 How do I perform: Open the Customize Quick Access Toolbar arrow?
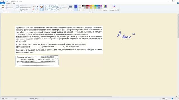(10, 1)
